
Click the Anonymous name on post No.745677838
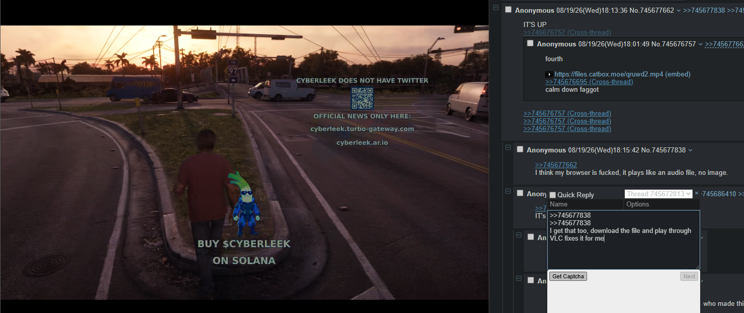pos(546,150)
